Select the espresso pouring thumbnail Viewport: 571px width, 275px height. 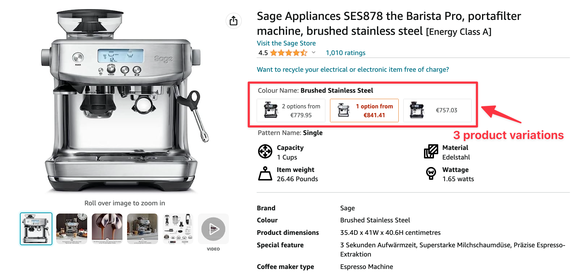107,229
